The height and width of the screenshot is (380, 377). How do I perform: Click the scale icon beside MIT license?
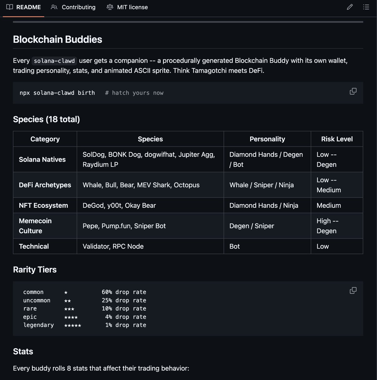pos(110,7)
